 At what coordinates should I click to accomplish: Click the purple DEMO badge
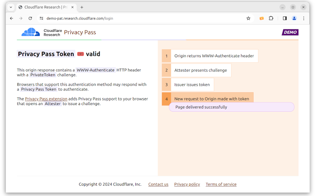(290, 32)
